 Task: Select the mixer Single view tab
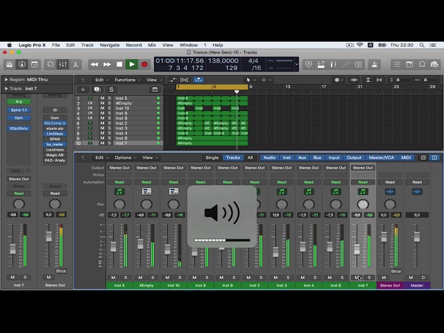(x=212, y=157)
